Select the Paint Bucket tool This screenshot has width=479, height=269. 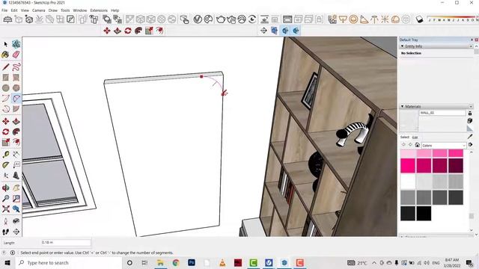click(5, 55)
